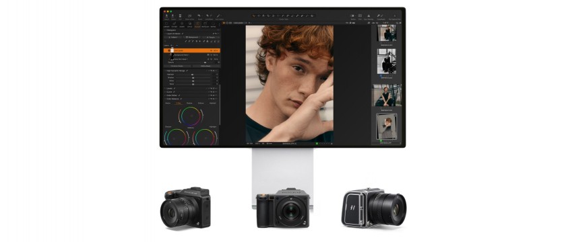Click the pencil icon beside High Dynamic Range title
The image size is (566, 242).
pos(187,71)
